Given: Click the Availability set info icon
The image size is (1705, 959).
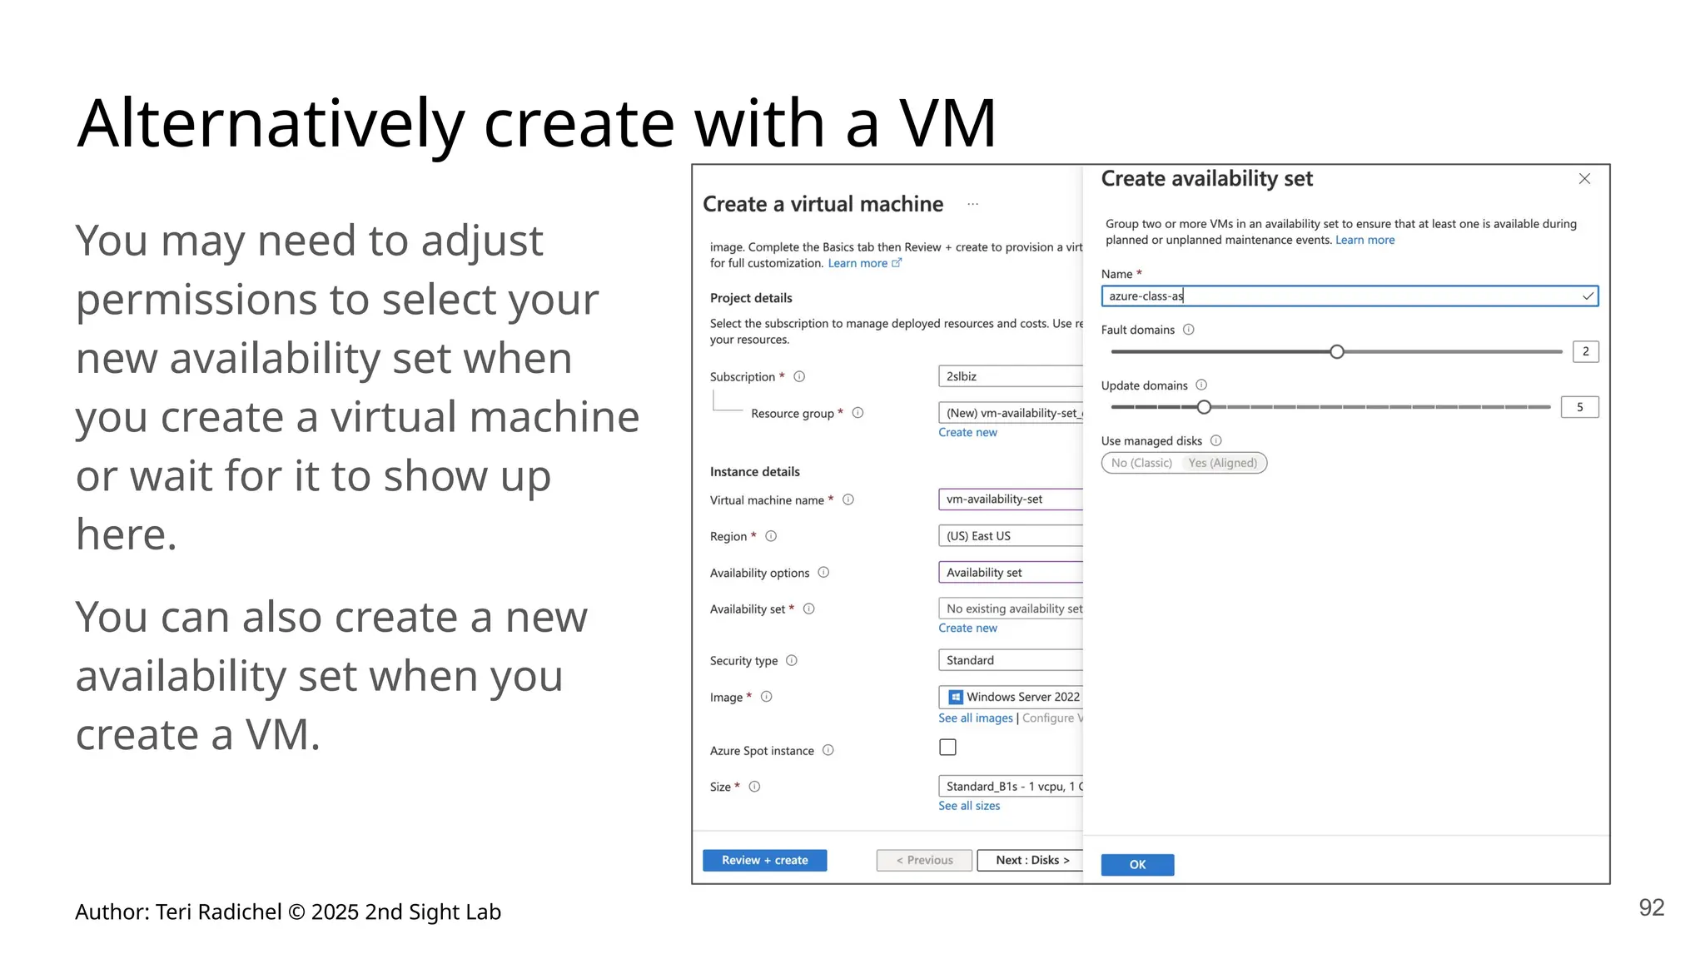Looking at the screenshot, I should pyautogui.click(x=808, y=609).
